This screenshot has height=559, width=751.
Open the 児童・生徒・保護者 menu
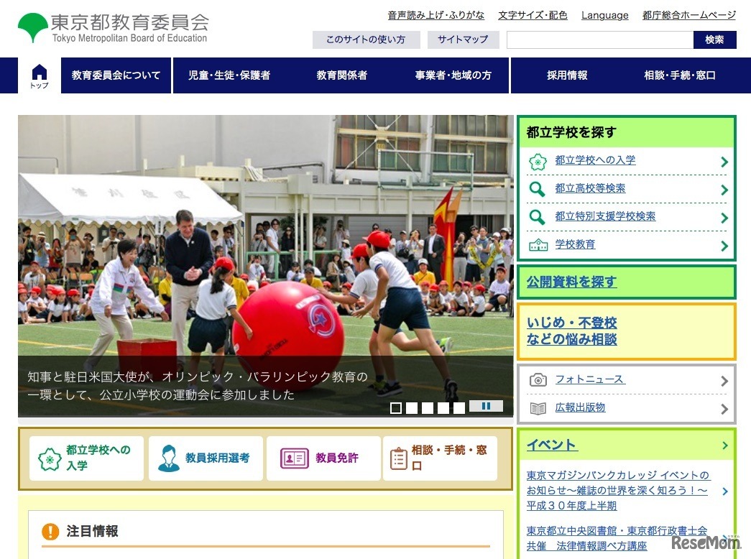pos(229,75)
